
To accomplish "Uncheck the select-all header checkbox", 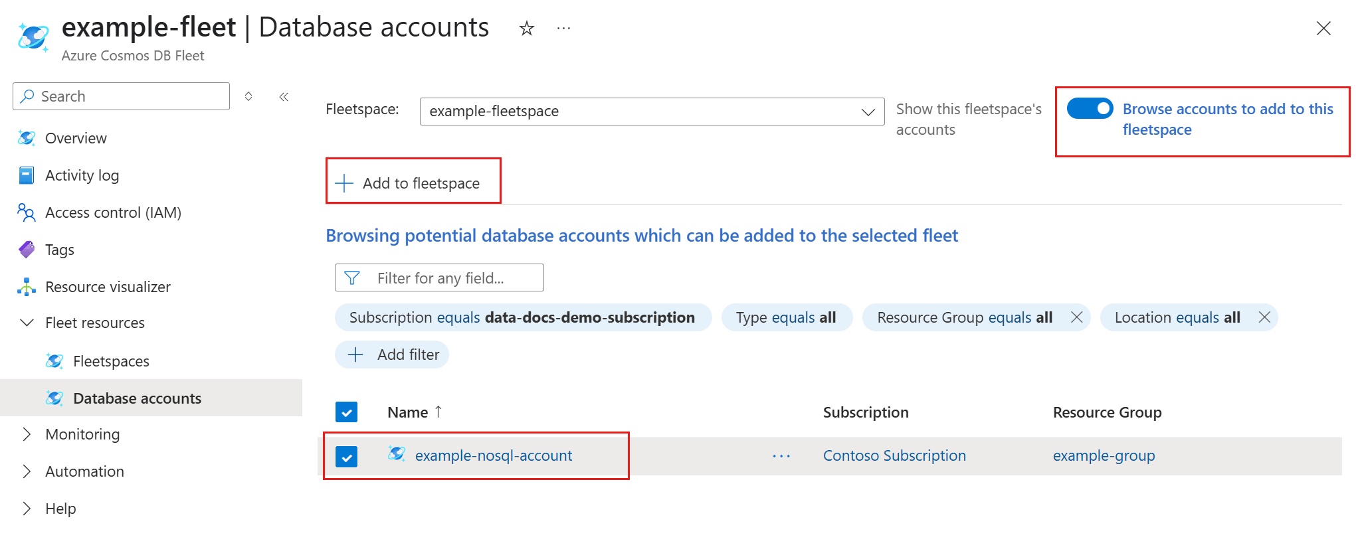I will [x=347, y=412].
